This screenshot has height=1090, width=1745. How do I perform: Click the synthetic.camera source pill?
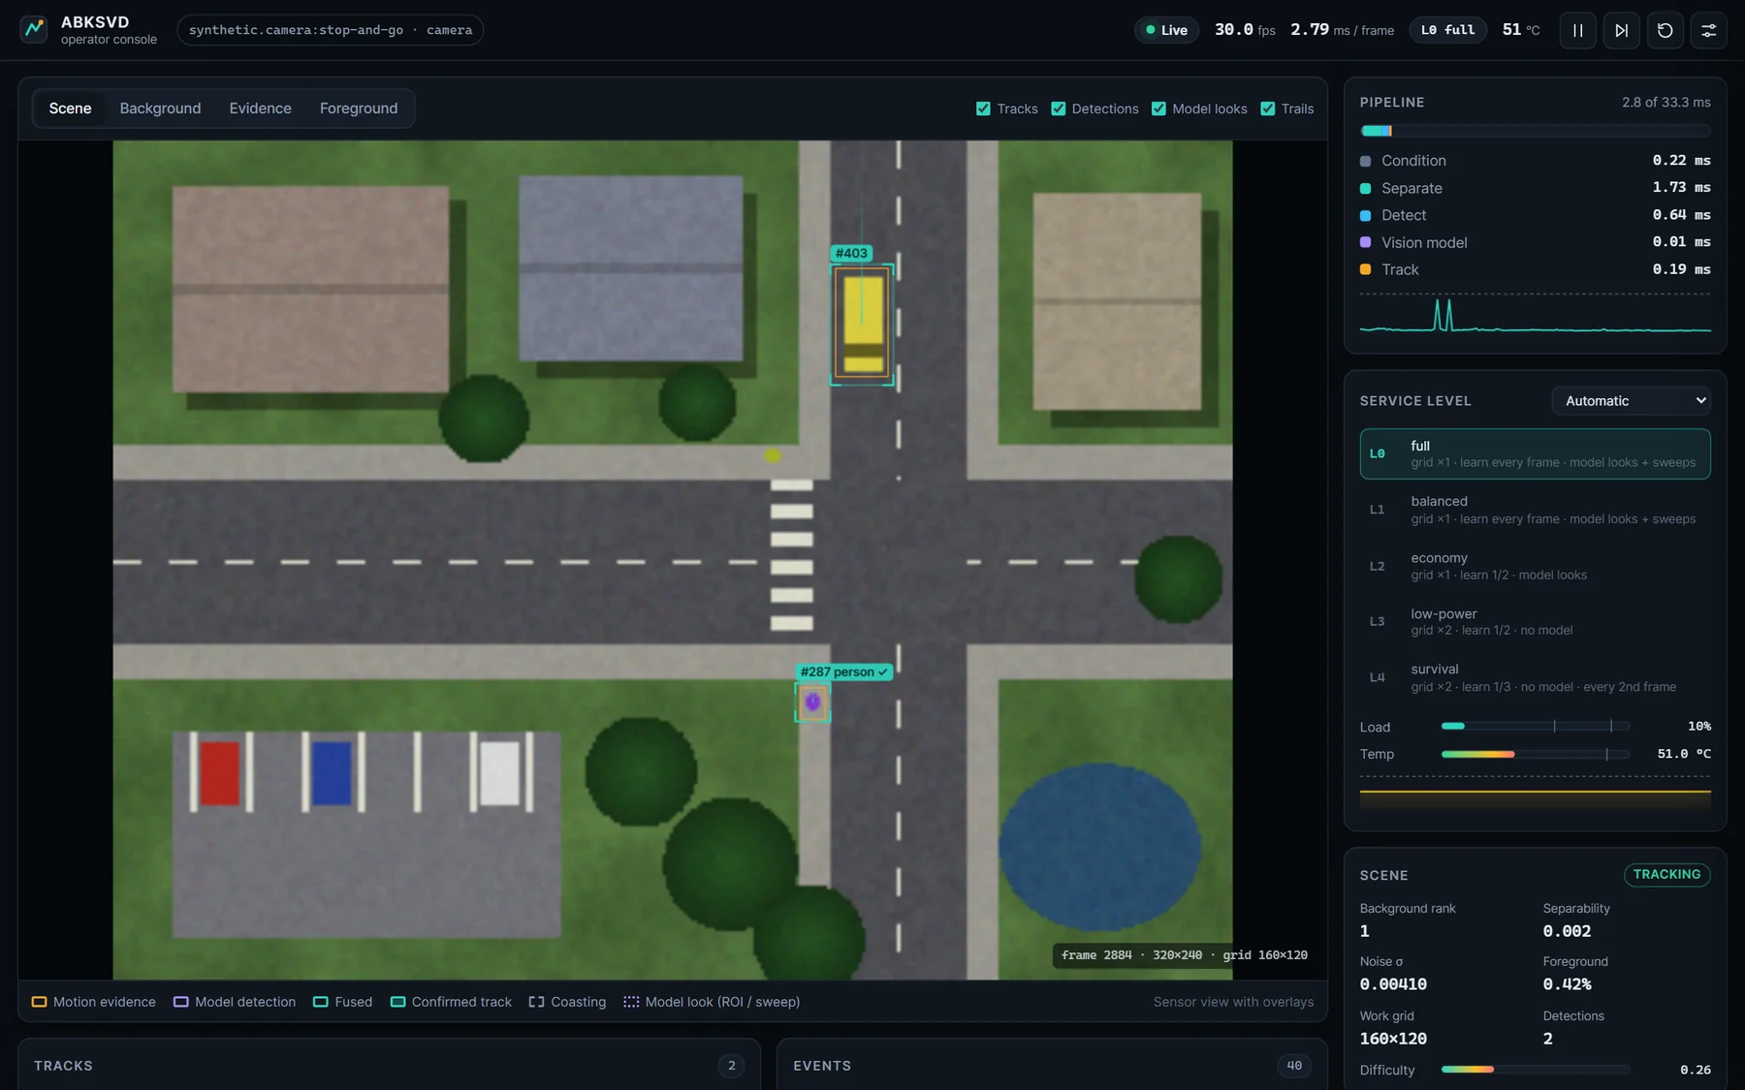(x=331, y=30)
